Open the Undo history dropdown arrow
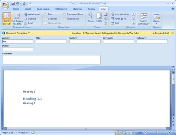 point(20,3)
